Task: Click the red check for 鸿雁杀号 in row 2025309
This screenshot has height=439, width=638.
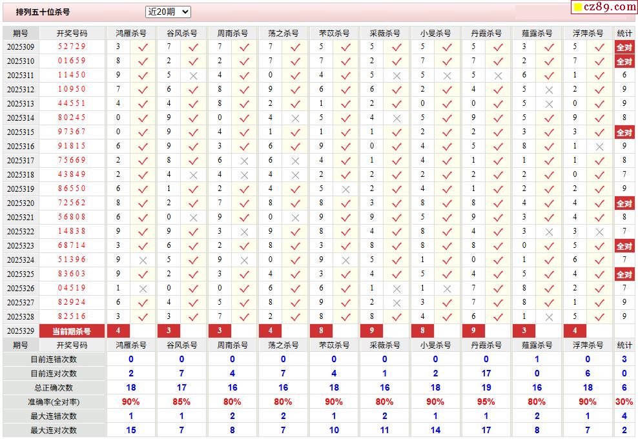Action: coord(143,47)
